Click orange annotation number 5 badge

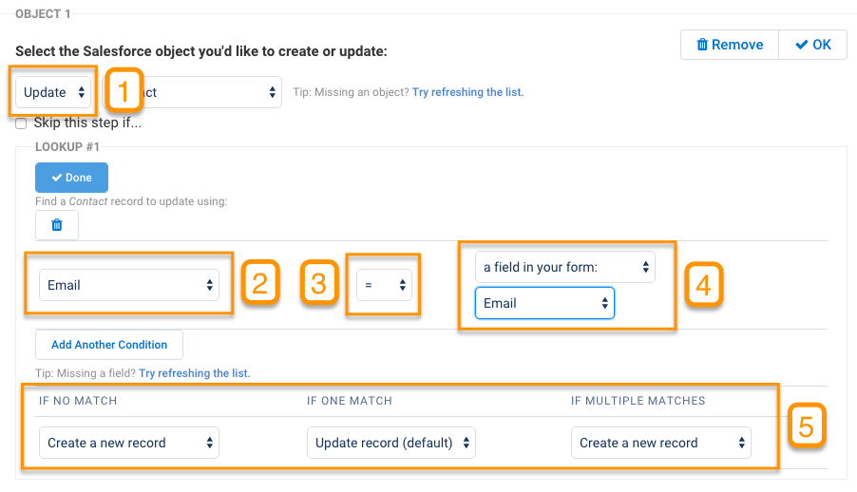(805, 426)
